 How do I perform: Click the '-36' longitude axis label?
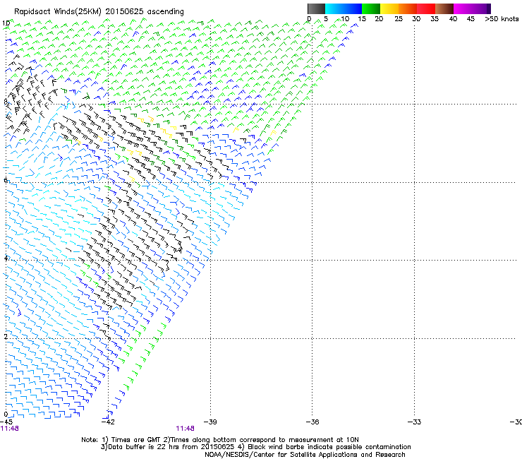tap(312, 422)
